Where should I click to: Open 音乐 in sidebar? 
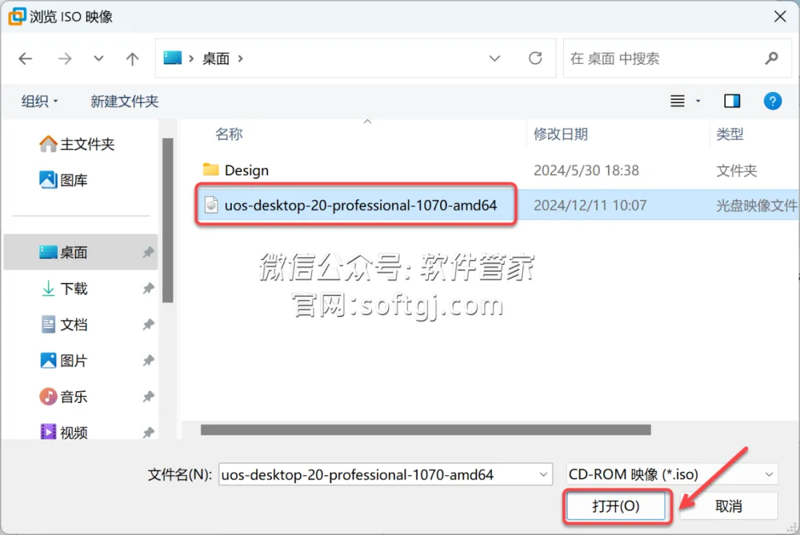[x=63, y=396]
